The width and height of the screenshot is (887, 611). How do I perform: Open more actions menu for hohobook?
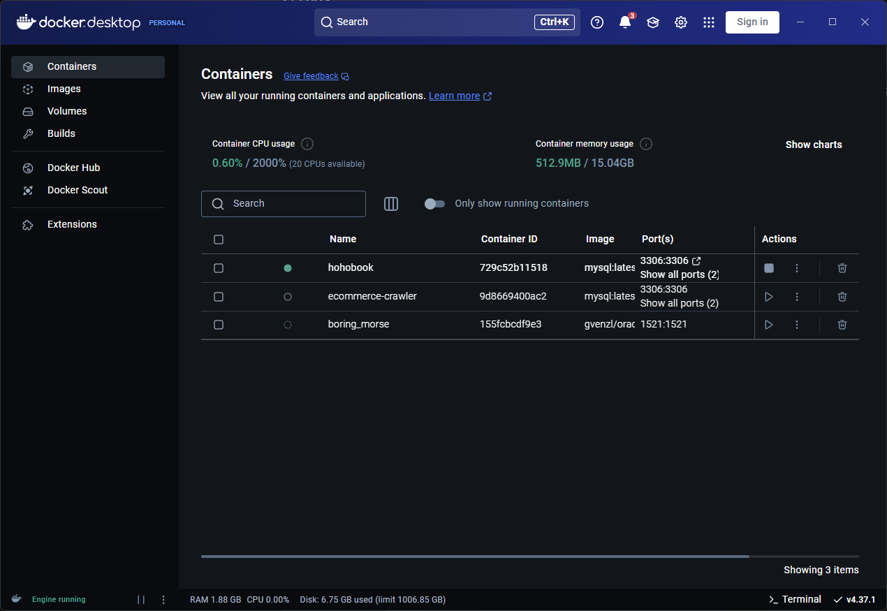pyautogui.click(x=797, y=268)
